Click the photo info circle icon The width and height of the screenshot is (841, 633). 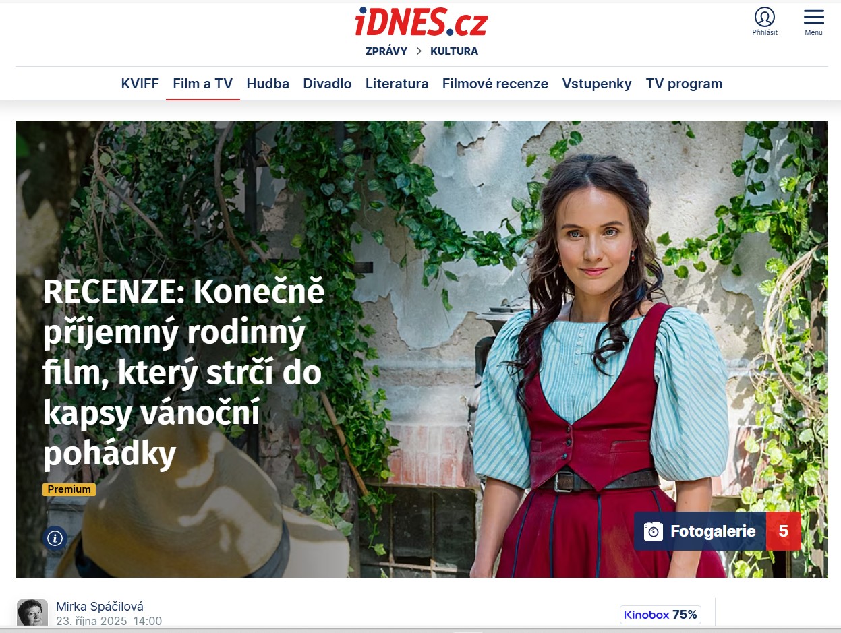(x=55, y=538)
